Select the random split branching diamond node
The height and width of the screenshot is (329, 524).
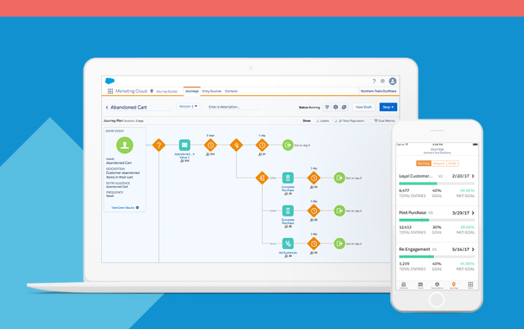262,178
